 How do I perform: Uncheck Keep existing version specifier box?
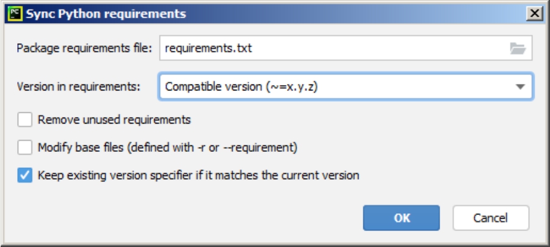coord(25,175)
